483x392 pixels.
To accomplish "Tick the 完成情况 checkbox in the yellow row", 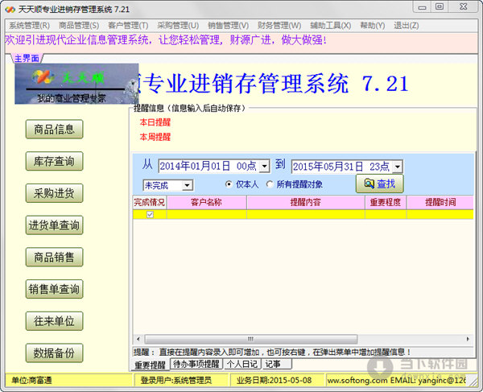I will click(x=150, y=214).
